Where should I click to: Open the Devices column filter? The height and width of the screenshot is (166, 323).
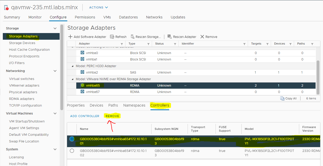coord(290,44)
